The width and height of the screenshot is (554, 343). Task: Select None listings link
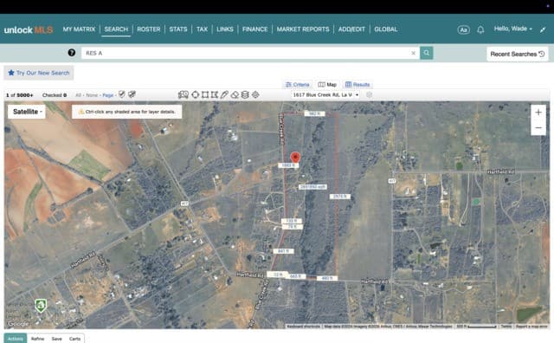click(92, 95)
